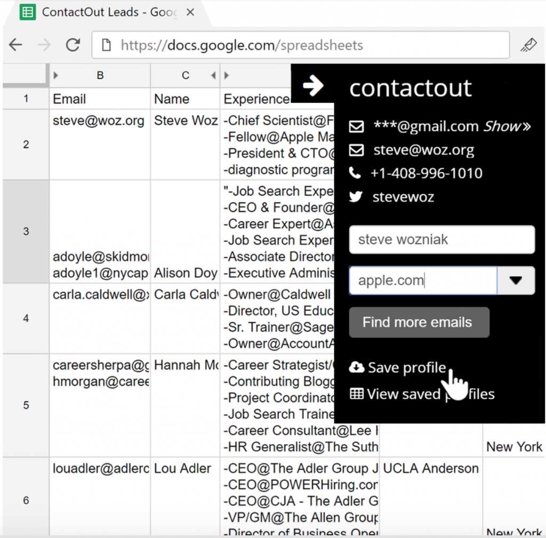Click the phone number +1-408-996-1010
Image resolution: width=546 pixels, height=538 pixels.
click(427, 173)
